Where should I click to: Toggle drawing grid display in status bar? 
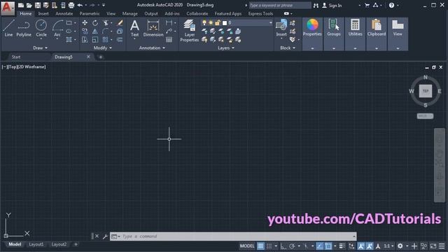[x=260, y=246]
